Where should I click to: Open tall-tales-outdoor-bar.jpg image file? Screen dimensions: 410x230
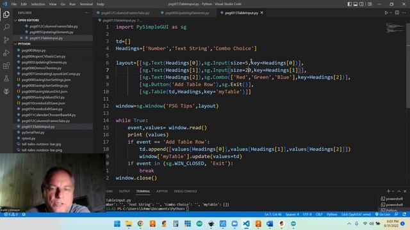41,144
